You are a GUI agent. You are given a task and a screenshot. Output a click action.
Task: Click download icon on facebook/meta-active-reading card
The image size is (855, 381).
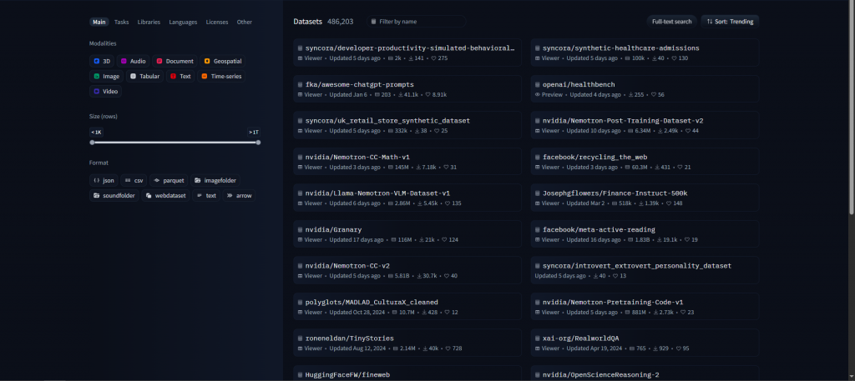tap(660, 239)
